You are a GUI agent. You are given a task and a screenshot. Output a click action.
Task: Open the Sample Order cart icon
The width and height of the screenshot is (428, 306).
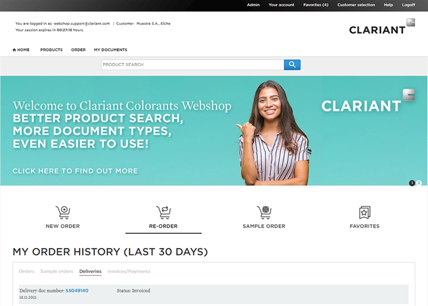tap(264, 212)
